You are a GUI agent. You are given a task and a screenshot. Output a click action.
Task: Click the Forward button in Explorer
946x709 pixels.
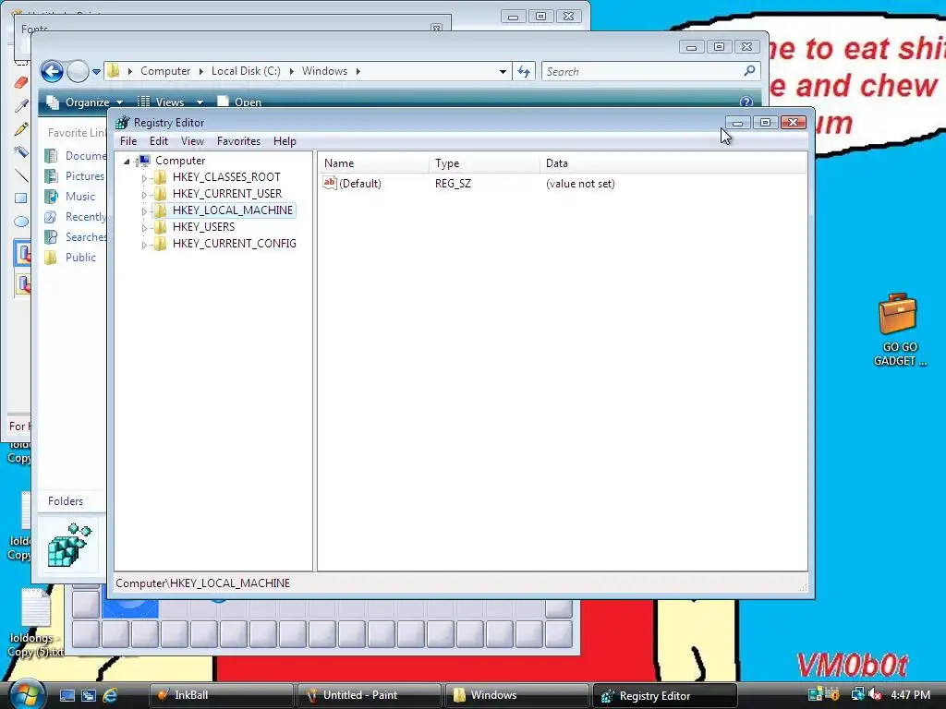point(78,71)
